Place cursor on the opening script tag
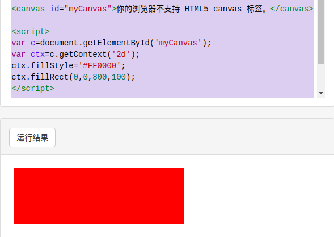 31,32
